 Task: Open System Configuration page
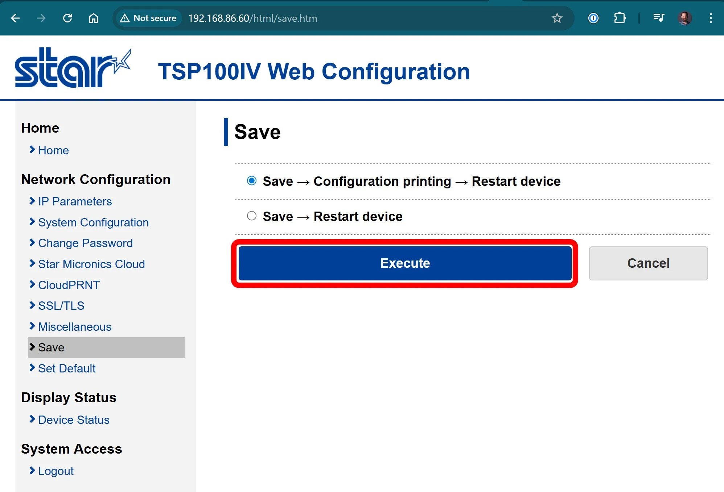[93, 222]
